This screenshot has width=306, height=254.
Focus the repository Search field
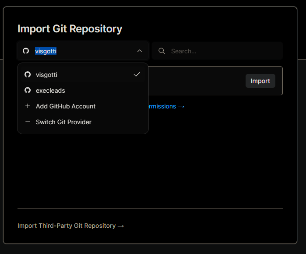[x=217, y=51]
